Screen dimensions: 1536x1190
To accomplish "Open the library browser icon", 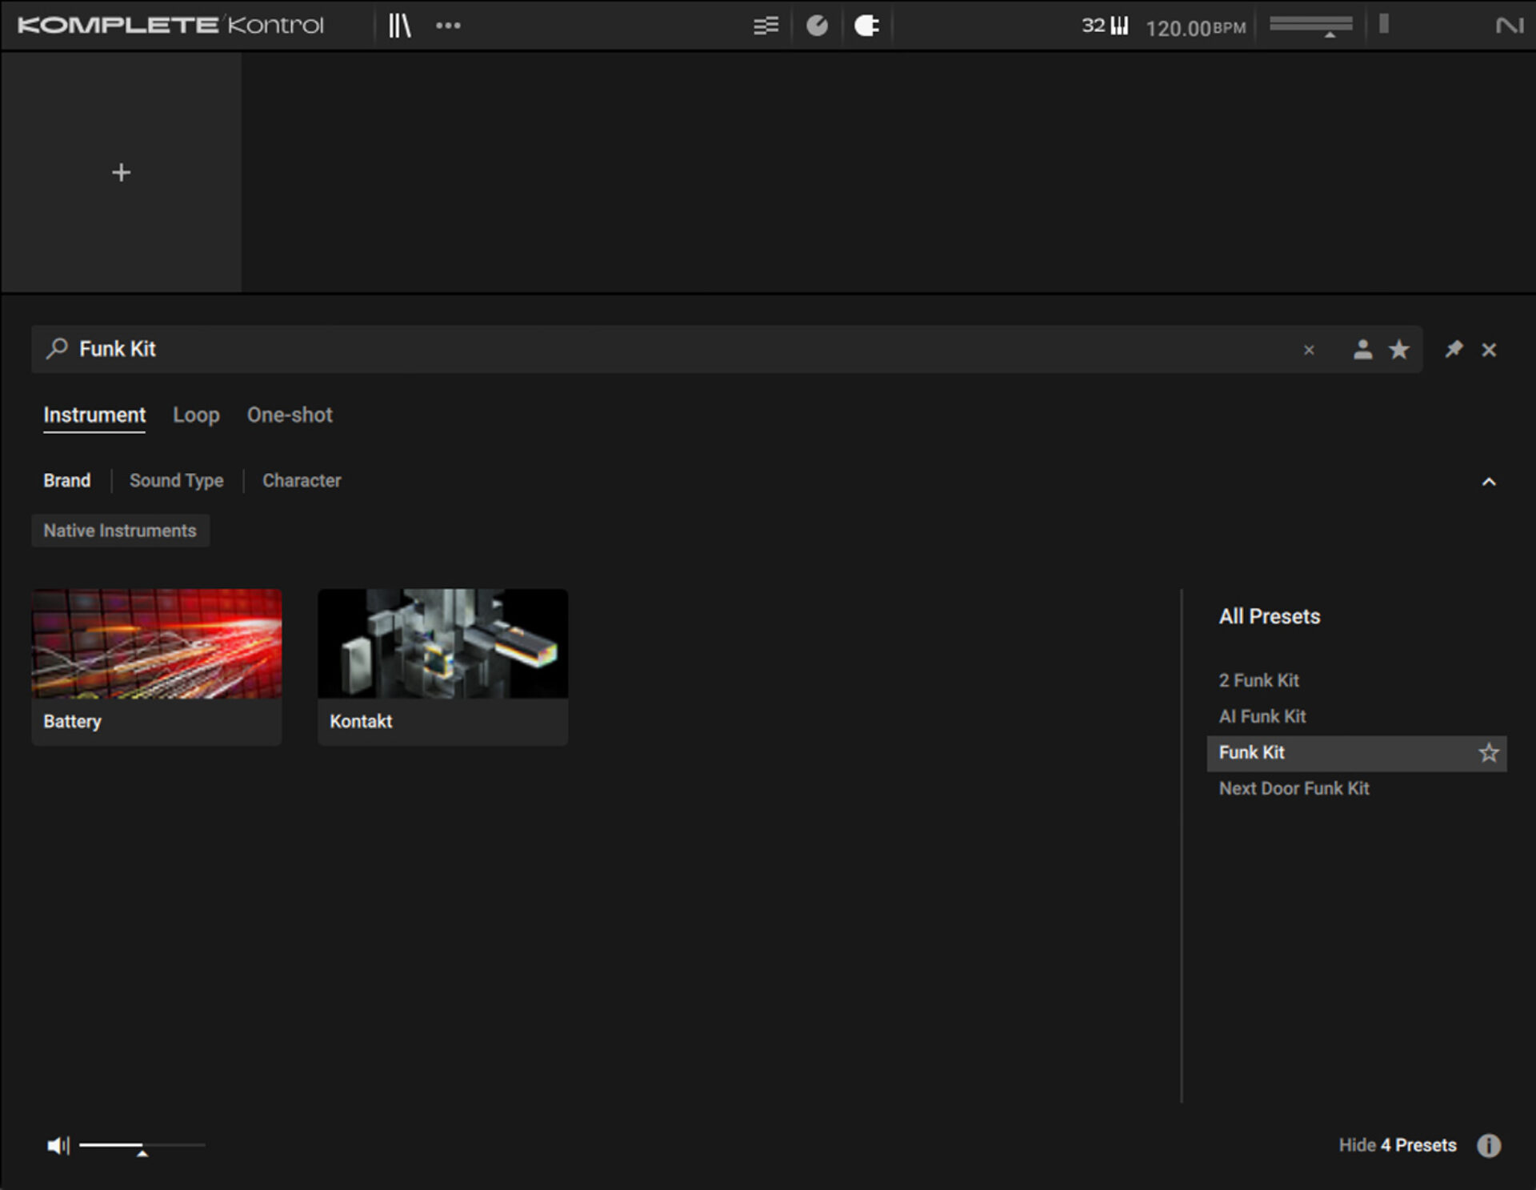I will pos(399,26).
